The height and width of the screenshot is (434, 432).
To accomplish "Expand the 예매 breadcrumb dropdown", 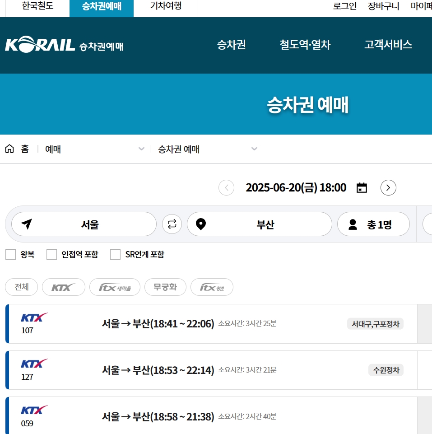I will pyautogui.click(x=141, y=149).
